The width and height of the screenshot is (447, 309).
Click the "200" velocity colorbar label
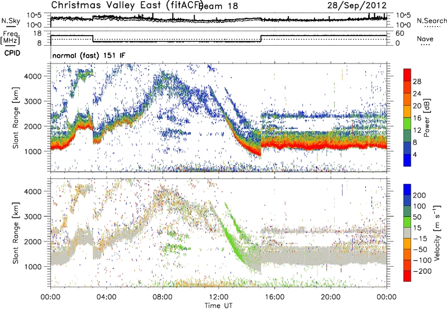[x=420, y=195]
